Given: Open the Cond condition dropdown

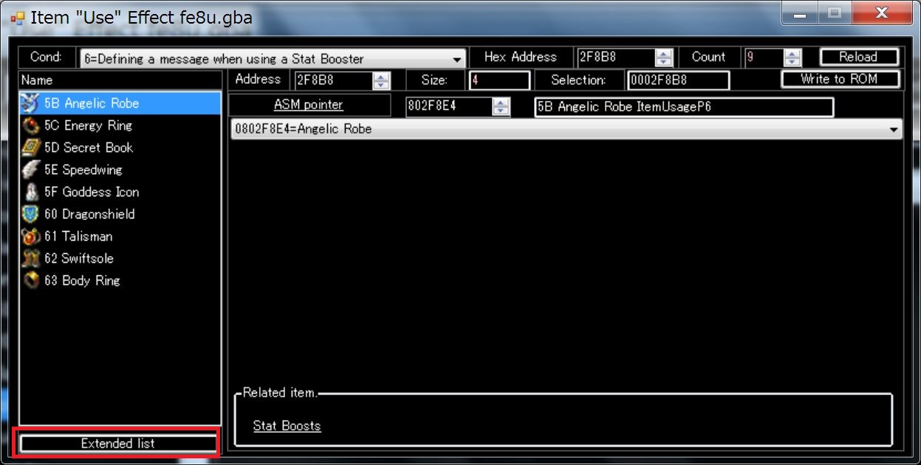Looking at the screenshot, I should coord(456,59).
